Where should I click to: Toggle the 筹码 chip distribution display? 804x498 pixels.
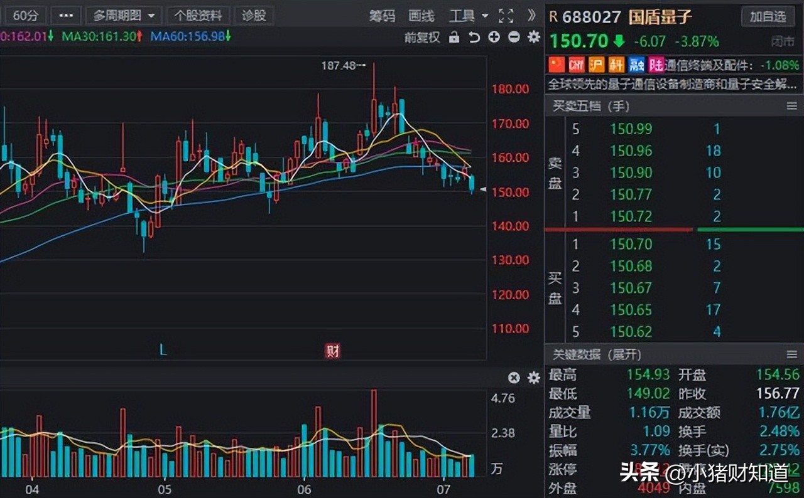pyautogui.click(x=383, y=16)
